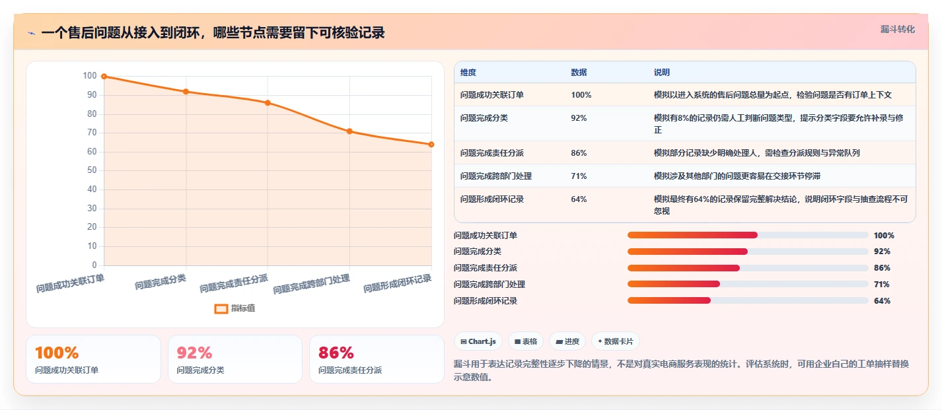Viewport: 942px width, 410px height.
Task: Click the footnote paragraph starting with 漏斗用于表达
Action: pos(682,371)
